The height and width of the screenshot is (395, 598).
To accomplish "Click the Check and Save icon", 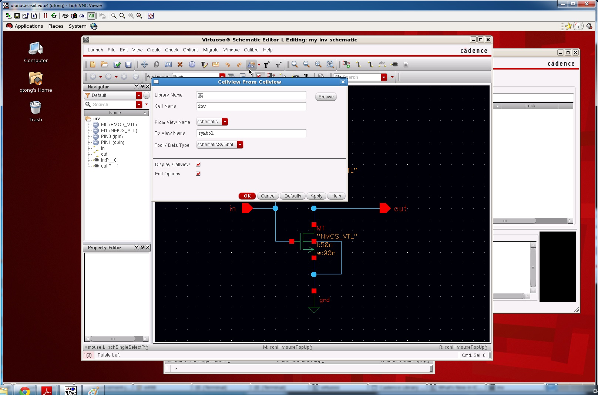I will click(117, 64).
